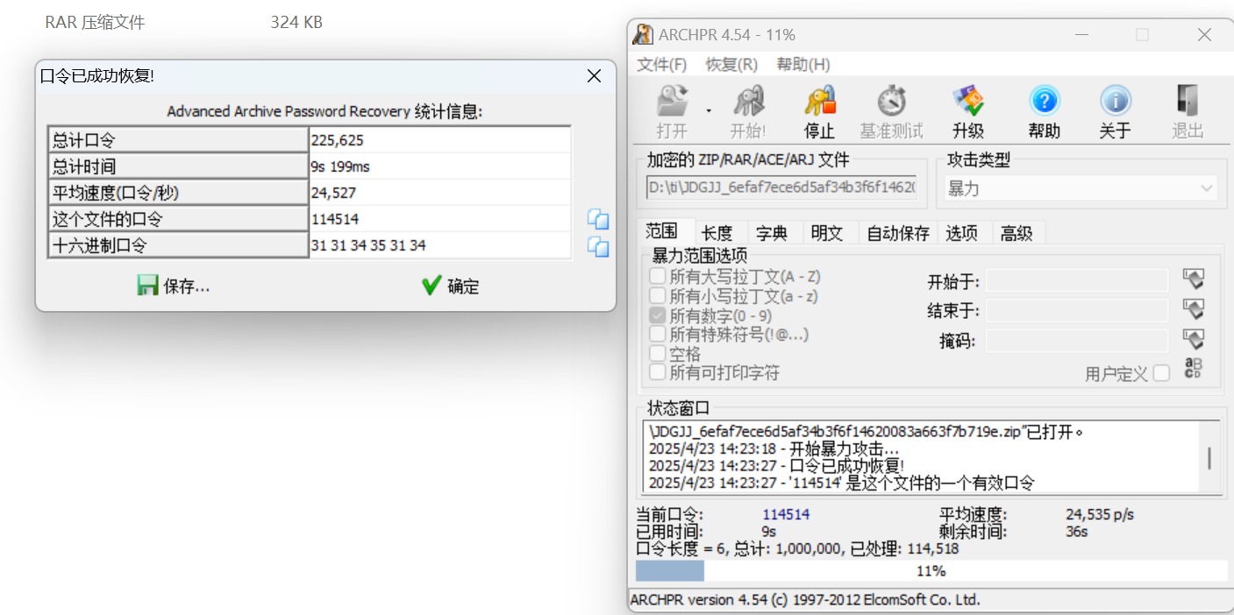Click the status window scrollbar
This screenshot has width=1234, height=615.
coord(1209,458)
